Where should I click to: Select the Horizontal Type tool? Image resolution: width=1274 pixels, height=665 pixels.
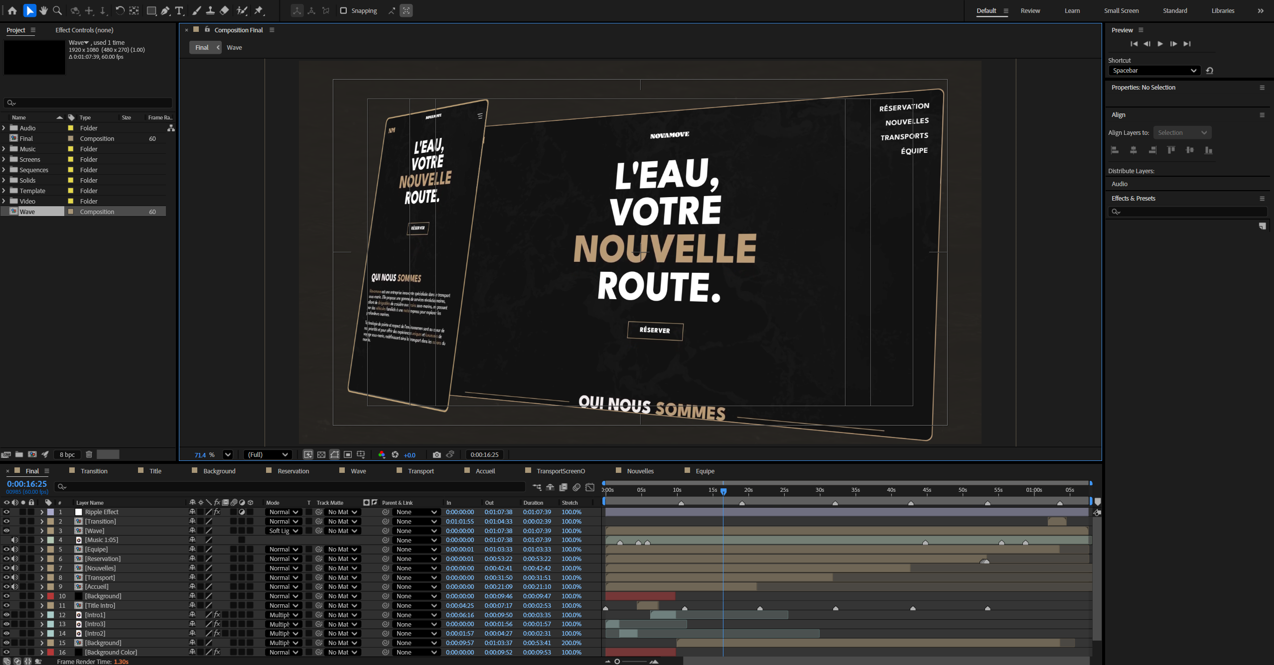tap(179, 10)
